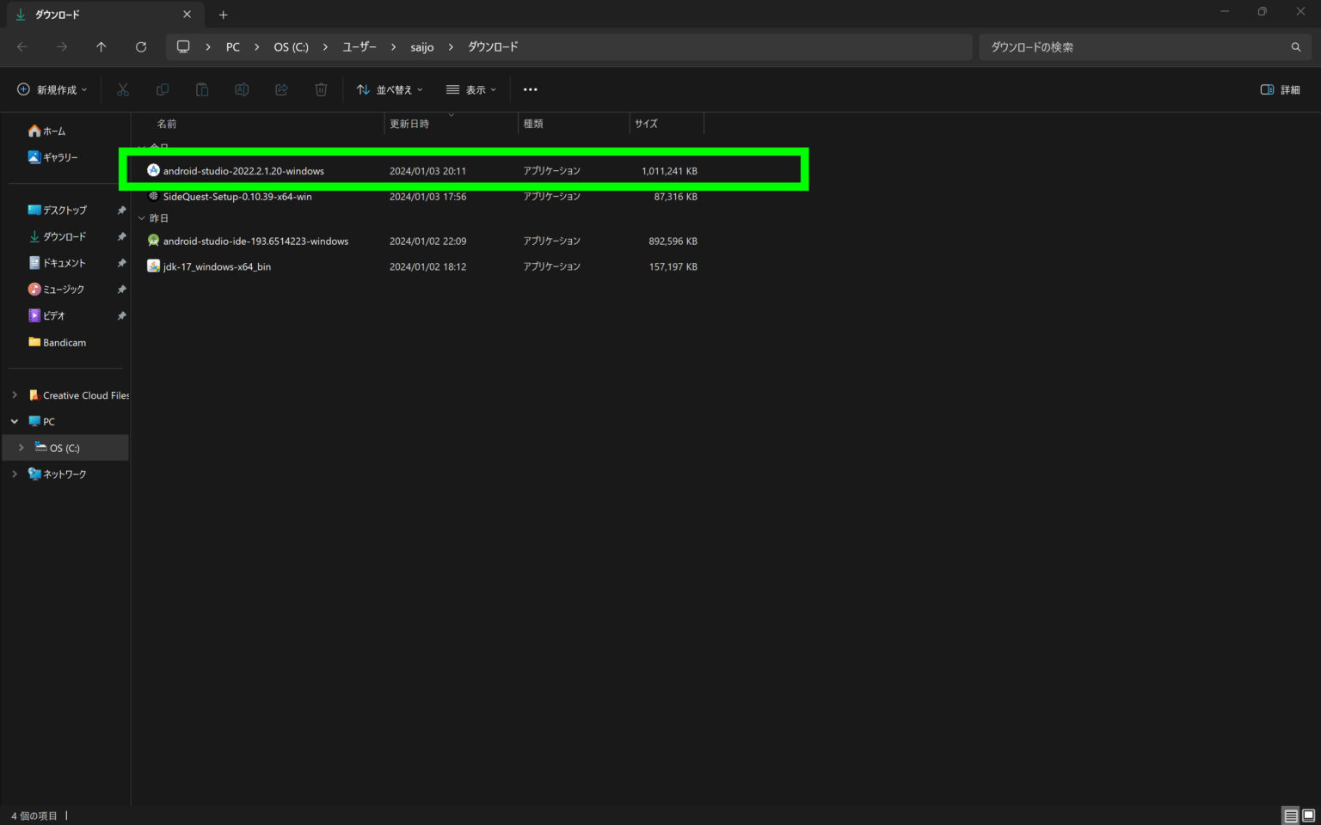Screen dimensions: 1321x825
Task: Click the Paste icon in the toolbar
Action: [x=202, y=89]
